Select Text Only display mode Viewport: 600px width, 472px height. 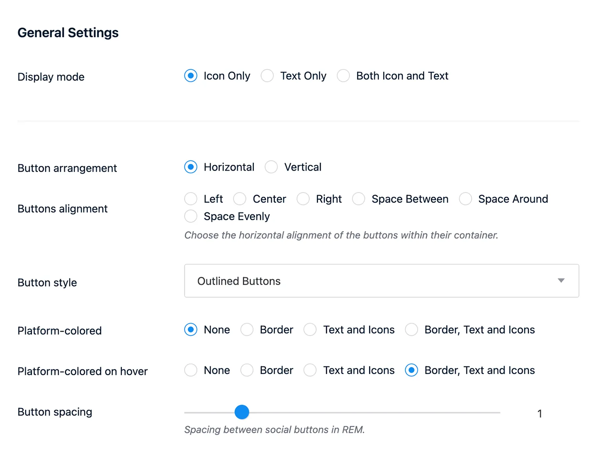click(268, 76)
